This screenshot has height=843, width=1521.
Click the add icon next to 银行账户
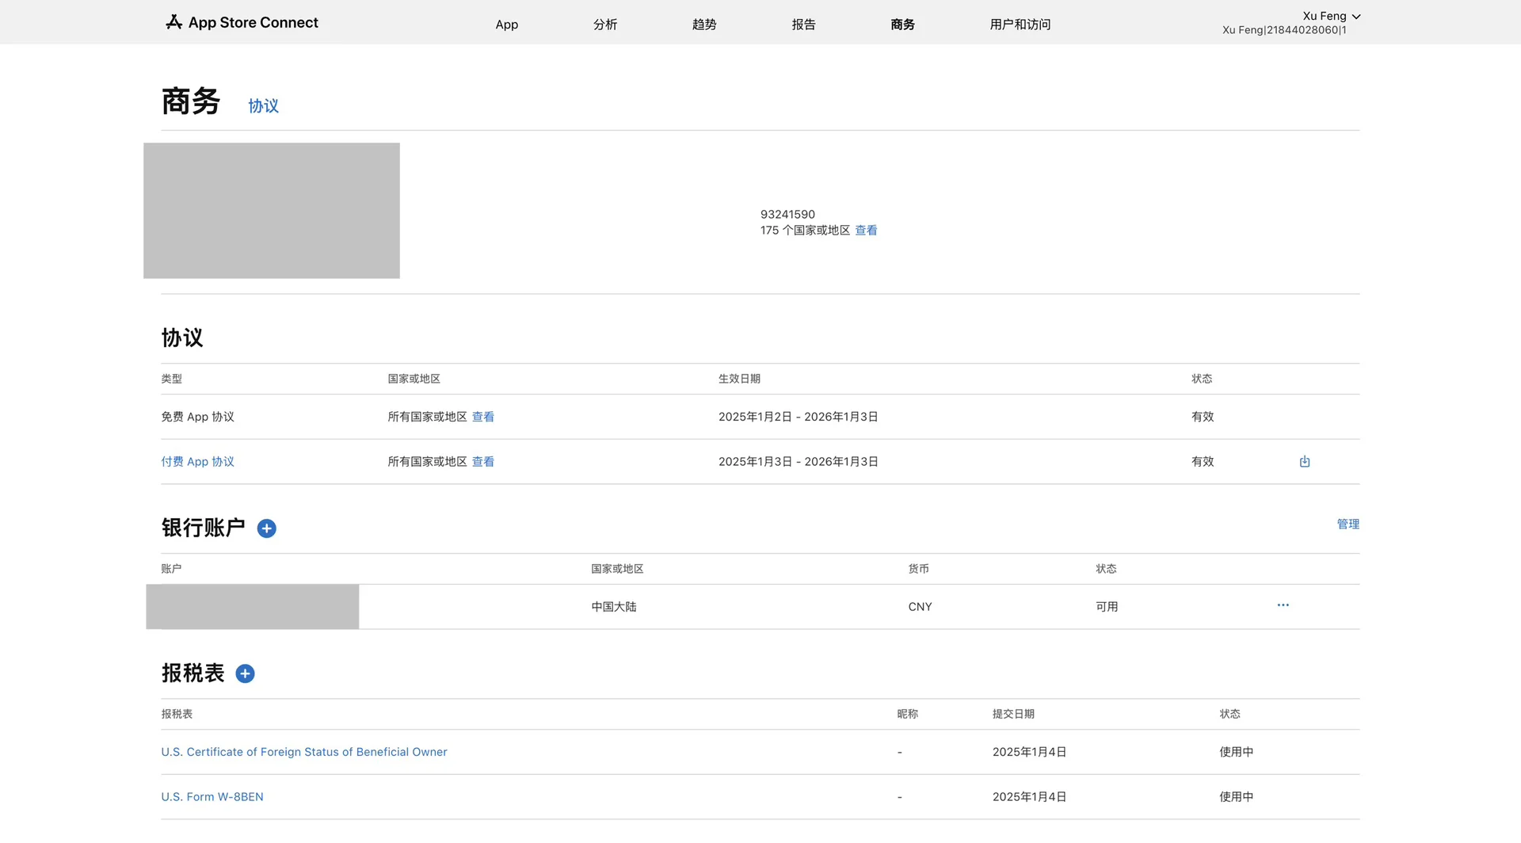266,528
